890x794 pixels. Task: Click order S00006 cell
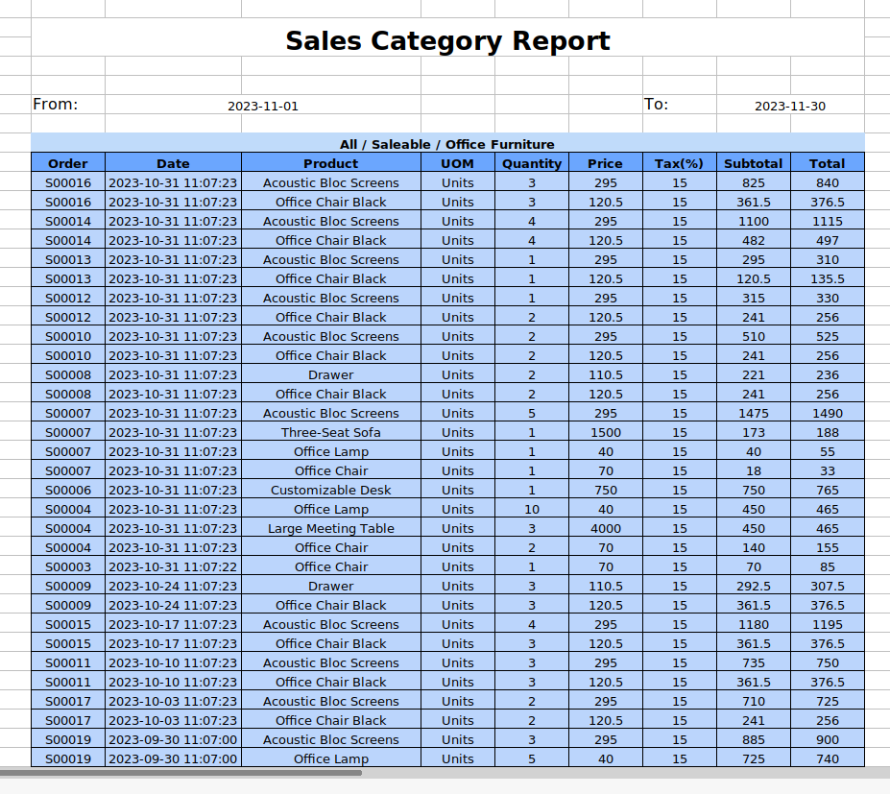click(x=68, y=490)
